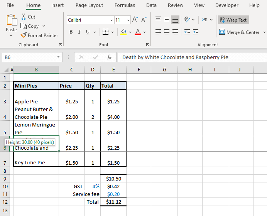
Task: Expand Copy options dropdown arrow
Action: 44,26
